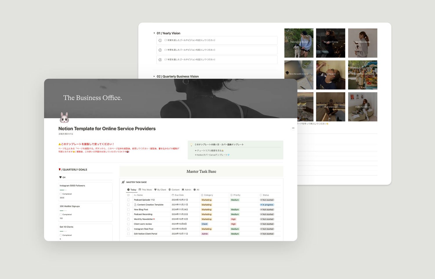Open the Client category tag dropdown
The image size is (435, 279).
(x=204, y=224)
